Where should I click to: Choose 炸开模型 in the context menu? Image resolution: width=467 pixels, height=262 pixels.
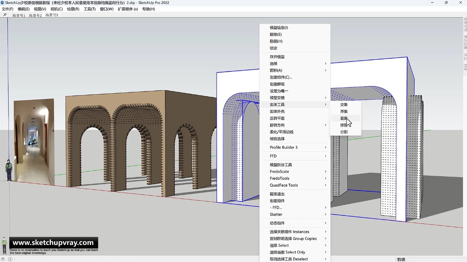pyautogui.click(x=295, y=57)
